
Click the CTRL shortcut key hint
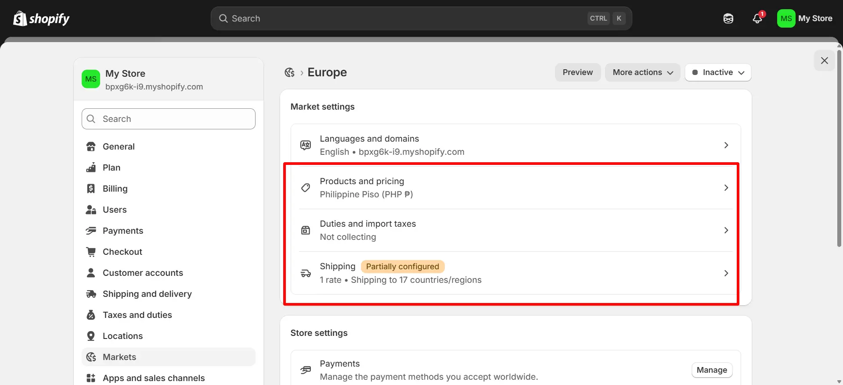point(598,18)
